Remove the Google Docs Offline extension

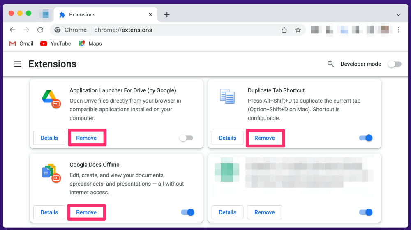[86, 212]
